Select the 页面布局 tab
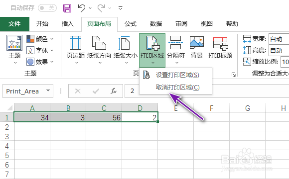The image size is (289, 179). click(99, 24)
